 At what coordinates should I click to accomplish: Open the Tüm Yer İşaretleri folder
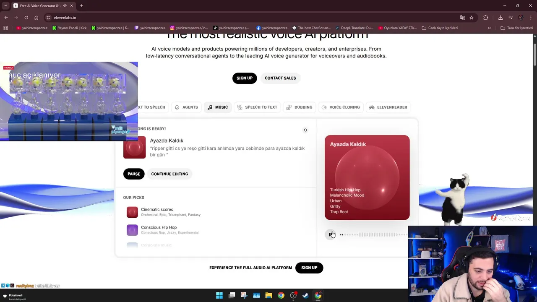coord(516,28)
